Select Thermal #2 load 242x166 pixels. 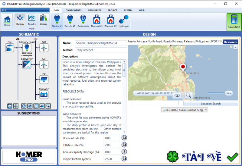pos(110,21)
